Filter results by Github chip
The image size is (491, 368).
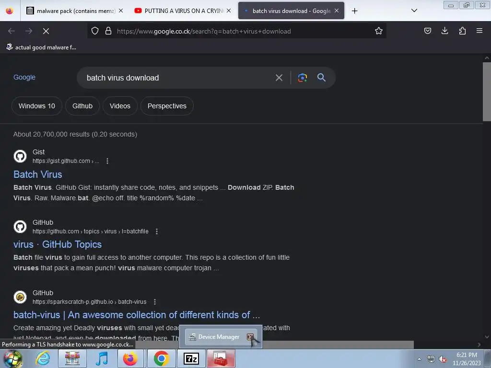(82, 106)
